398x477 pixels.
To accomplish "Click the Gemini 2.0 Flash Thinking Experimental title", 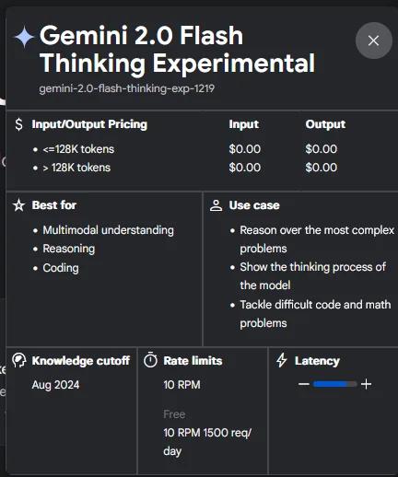I will [x=178, y=49].
